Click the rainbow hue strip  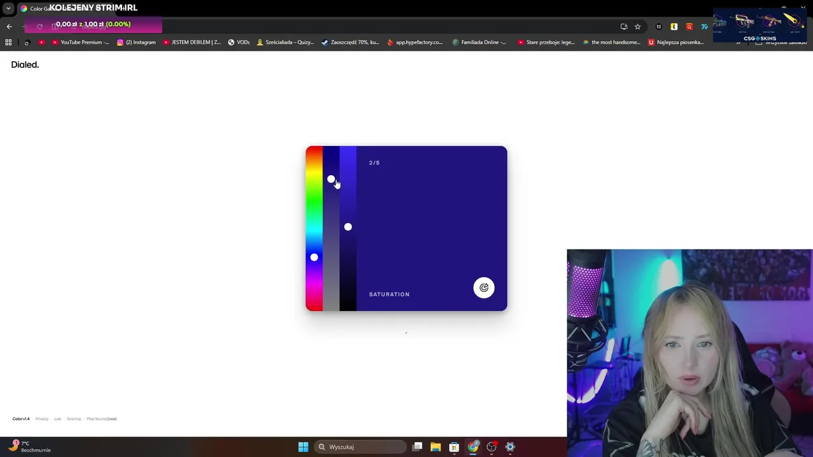(x=314, y=228)
